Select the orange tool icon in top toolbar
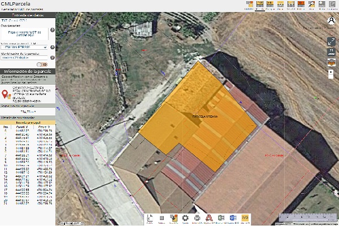 pos(301,5)
